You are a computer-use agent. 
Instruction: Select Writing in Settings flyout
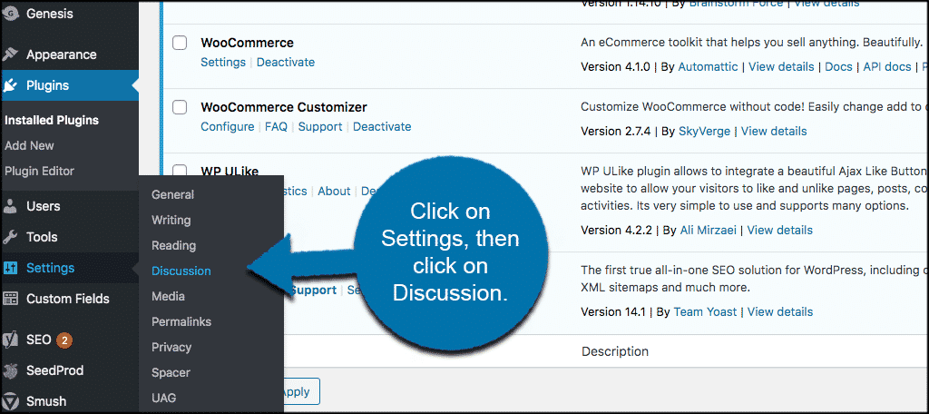(x=171, y=220)
